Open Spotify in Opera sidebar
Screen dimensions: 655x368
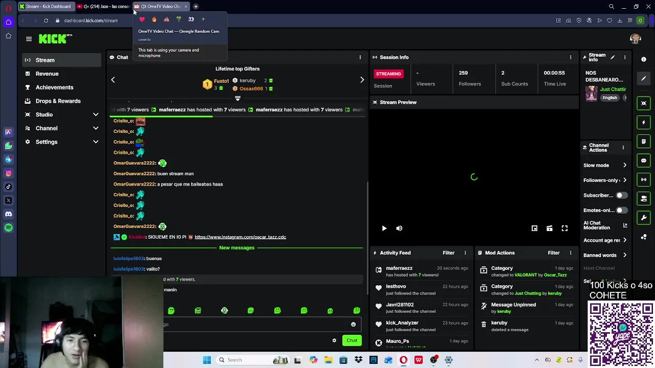(9, 228)
